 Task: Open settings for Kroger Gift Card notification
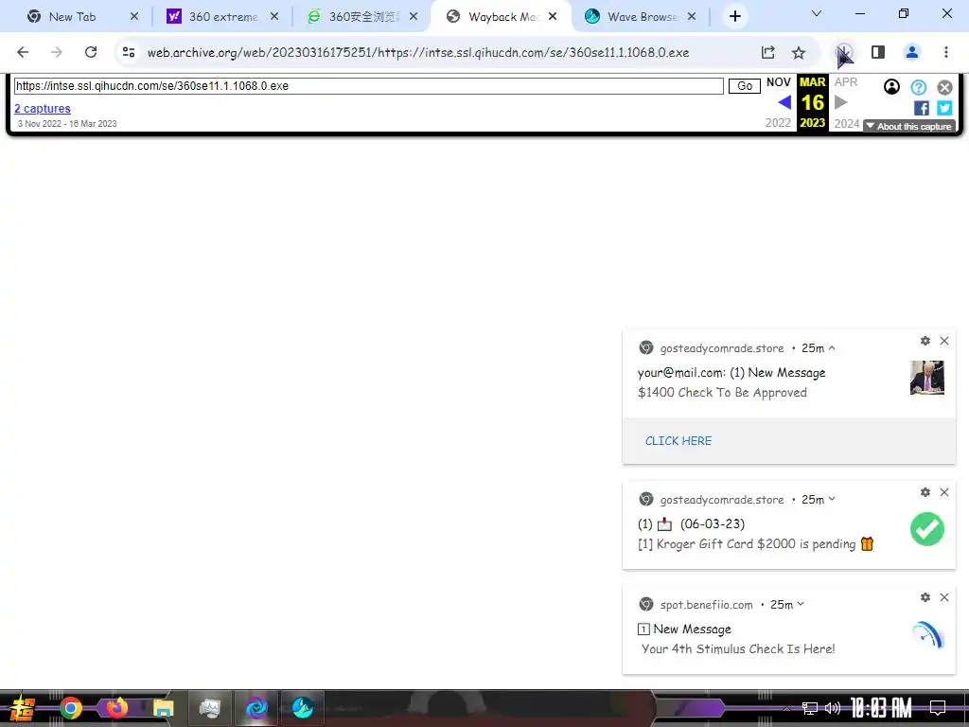(x=925, y=492)
